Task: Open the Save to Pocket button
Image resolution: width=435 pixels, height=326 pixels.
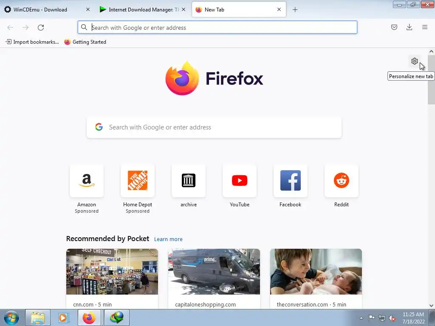Action: click(x=394, y=27)
